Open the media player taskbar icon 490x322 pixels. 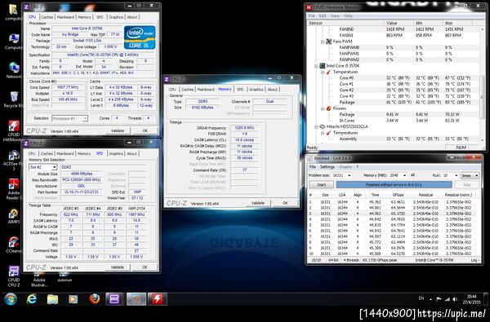coord(73,299)
